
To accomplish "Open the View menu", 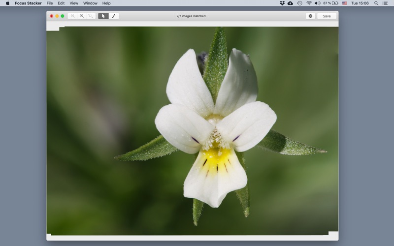I will pyautogui.click(x=74, y=3).
